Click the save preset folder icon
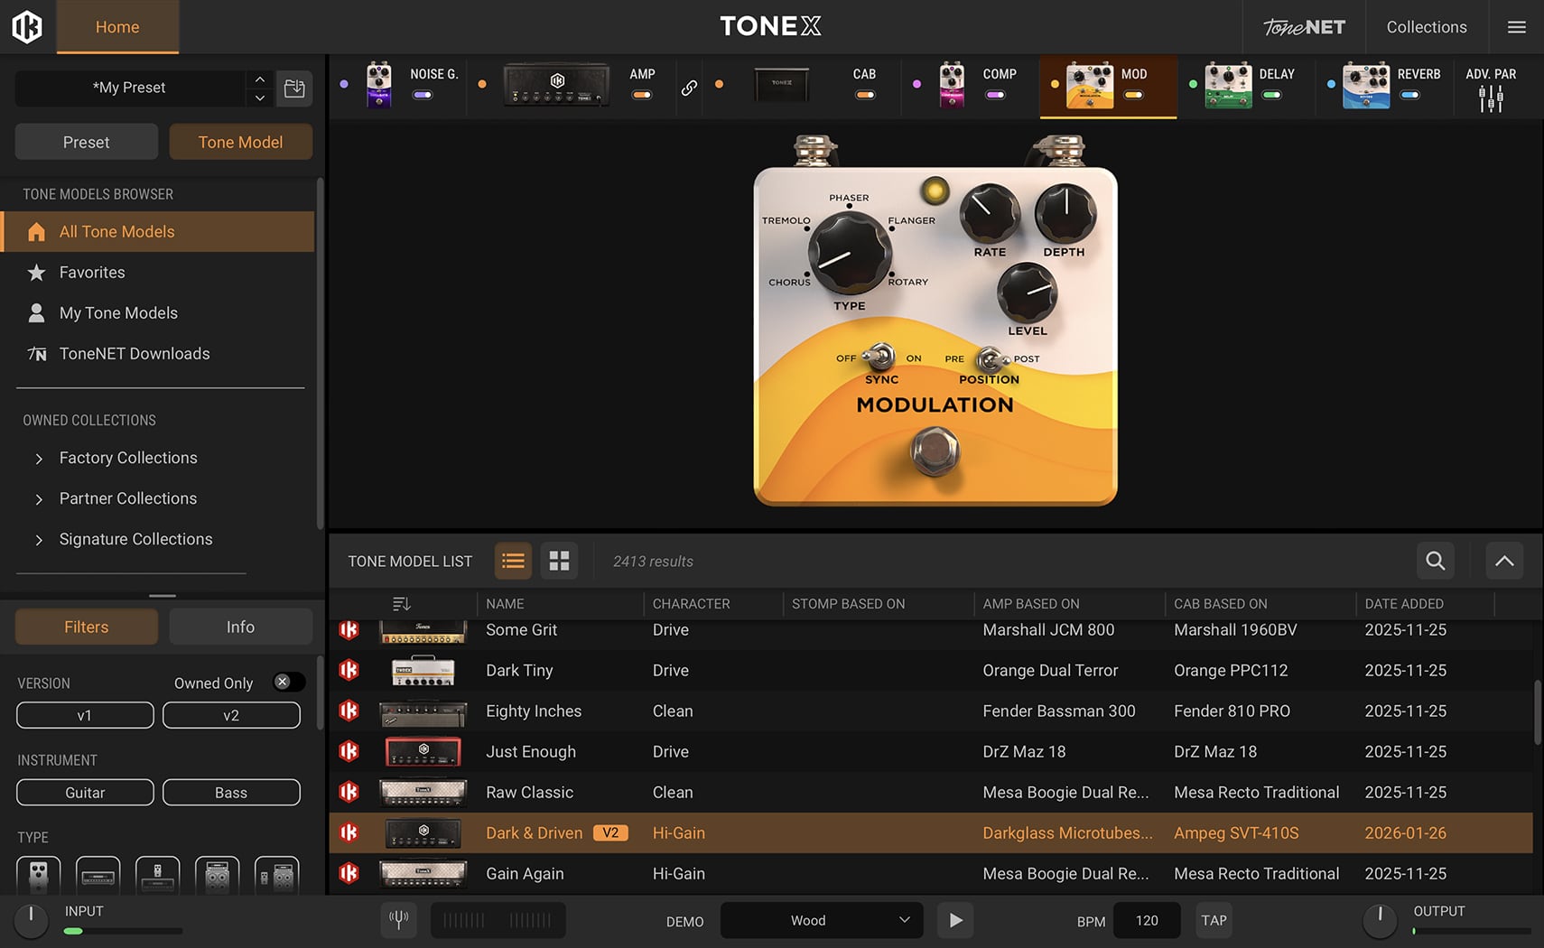 pyautogui.click(x=294, y=88)
